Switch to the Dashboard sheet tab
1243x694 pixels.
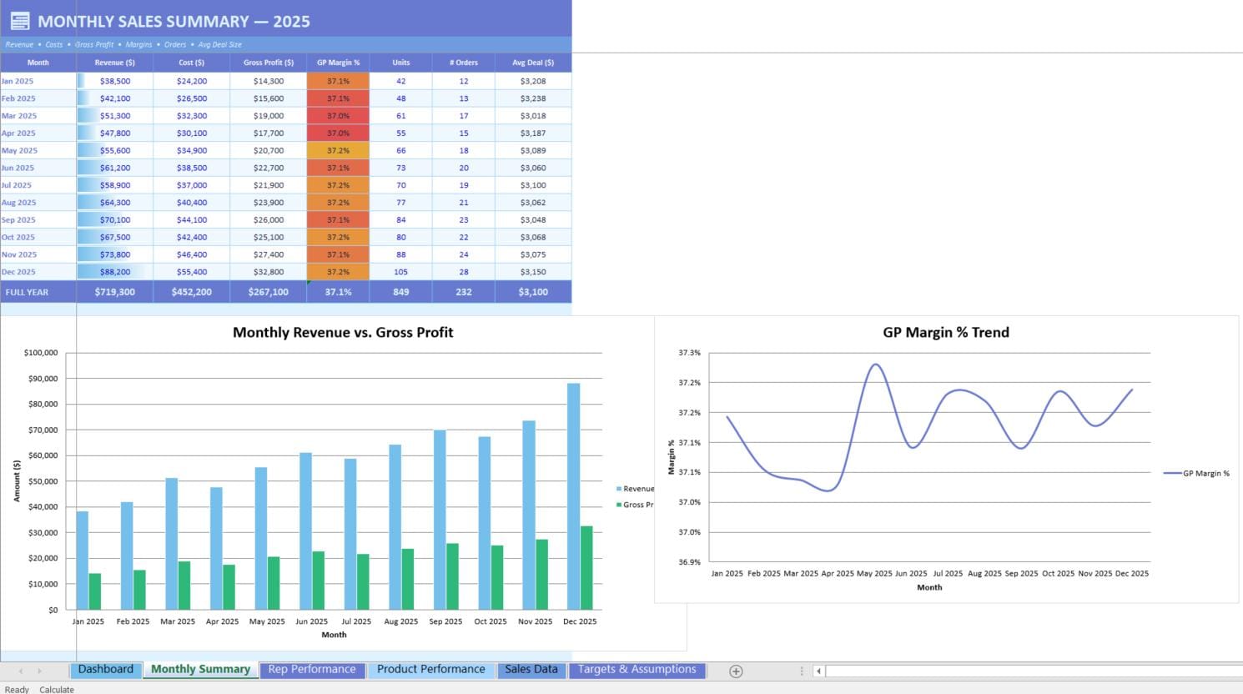106,670
